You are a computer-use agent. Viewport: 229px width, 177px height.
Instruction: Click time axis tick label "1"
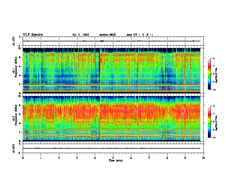coord(41,158)
